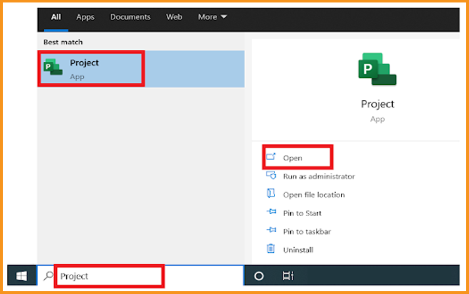Click the Open action icon
Image resolution: width=469 pixels, height=294 pixels.
pyautogui.click(x=271, y=157)
